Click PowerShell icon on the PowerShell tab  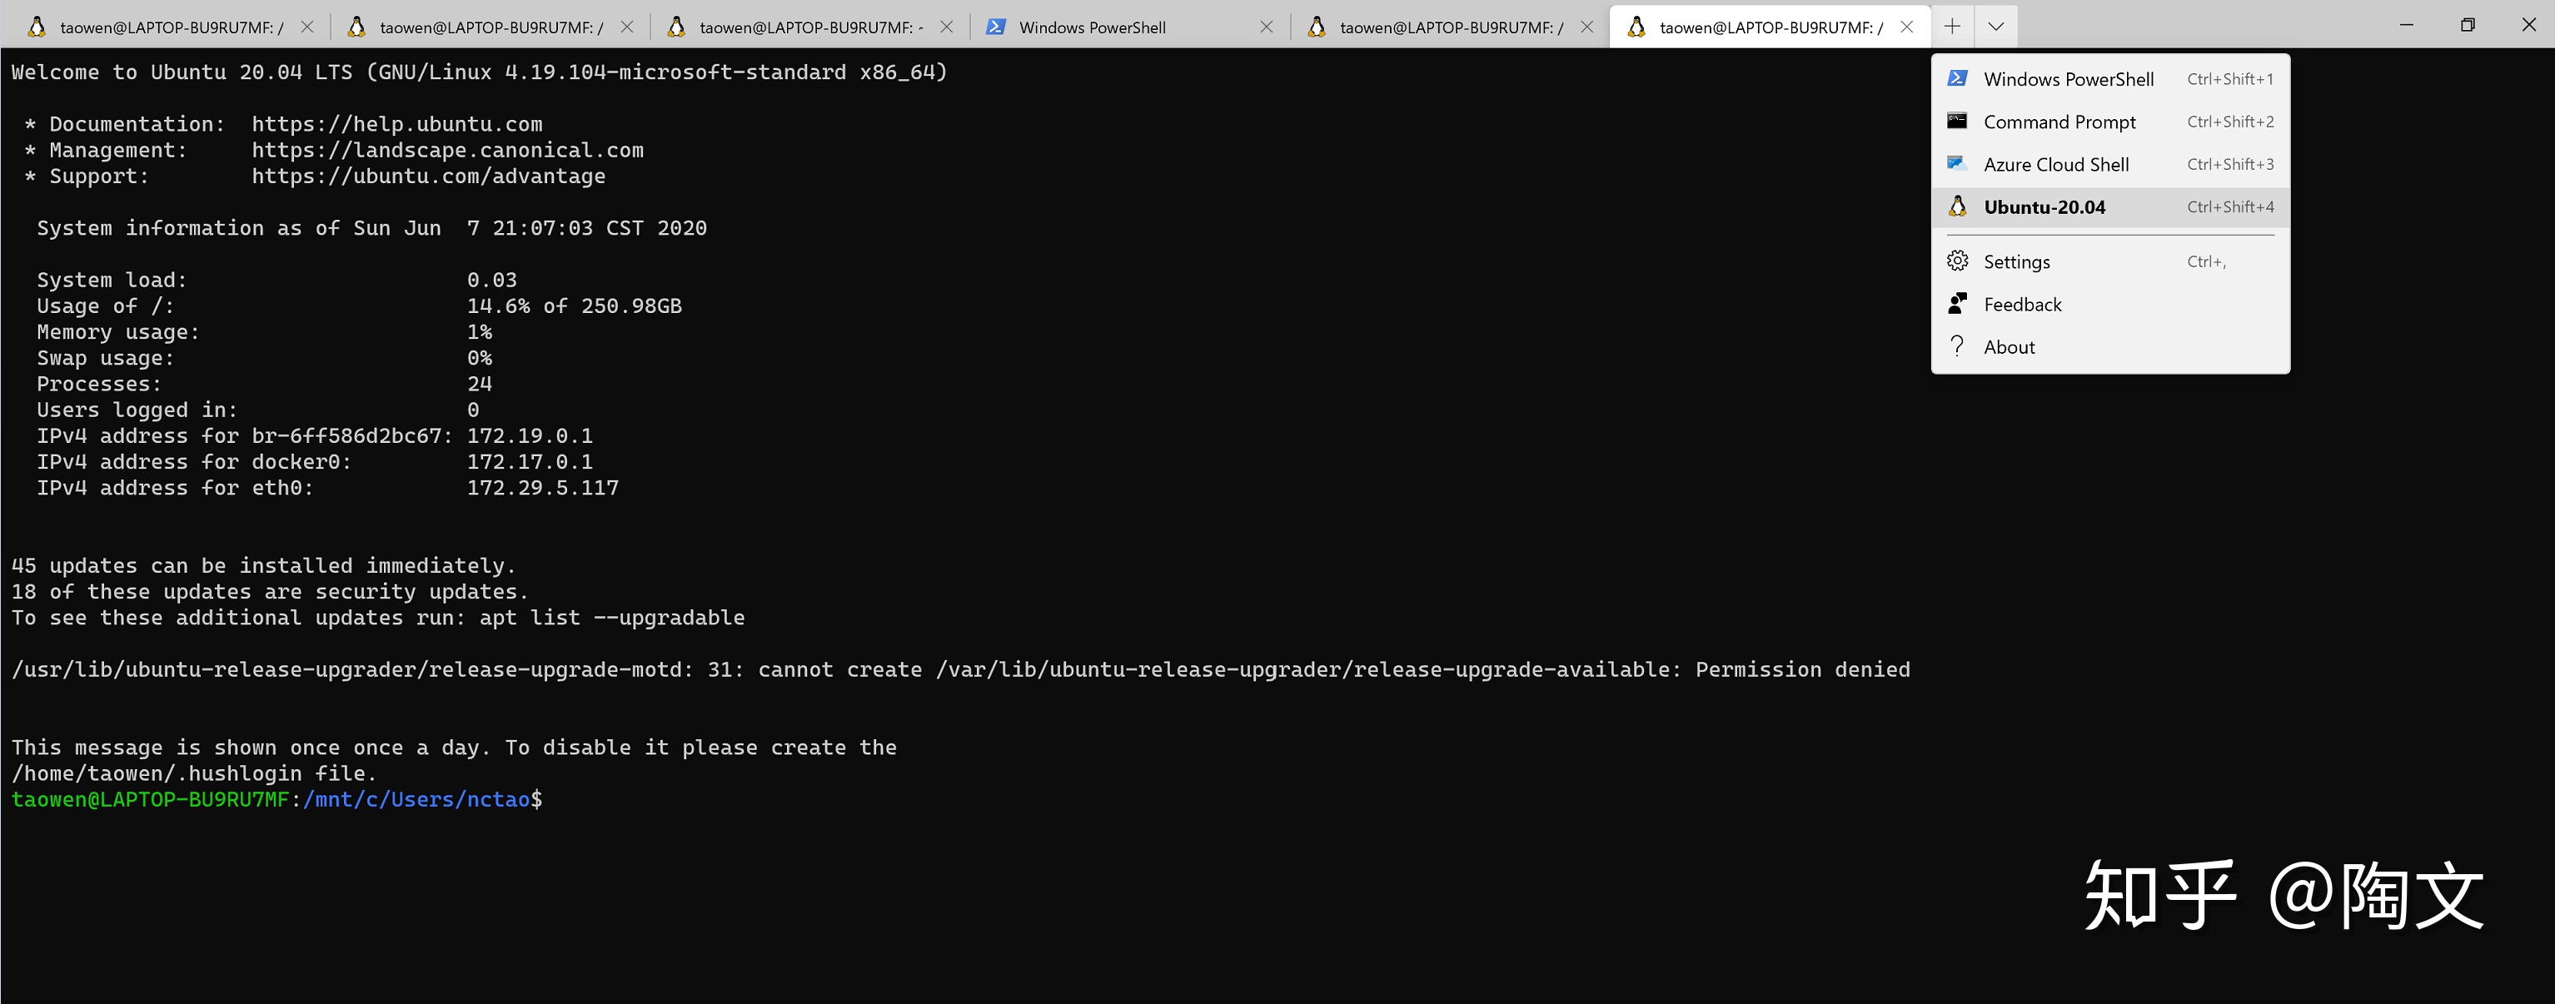pos(996,27)
